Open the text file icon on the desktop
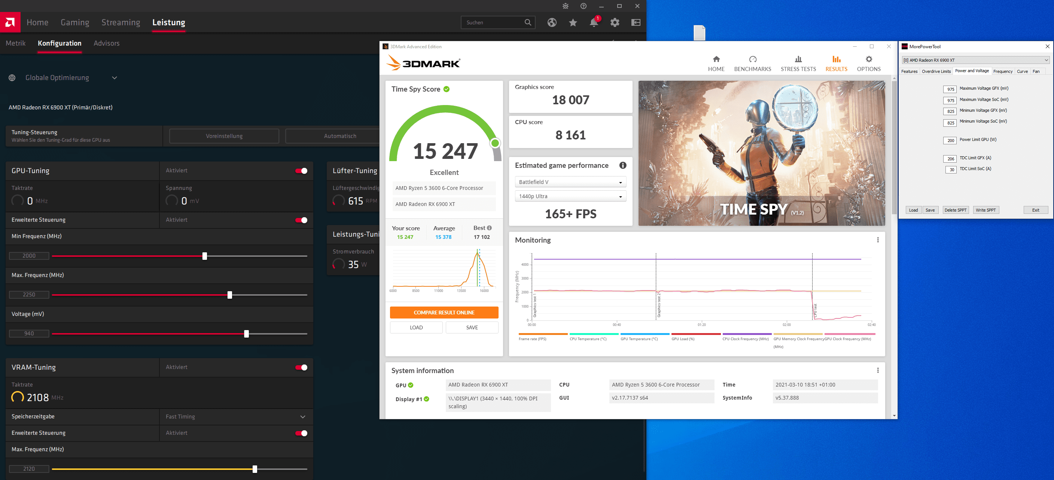Image resolution: width=1054 pixels, height=480 pixels. (x=699, y=33)
